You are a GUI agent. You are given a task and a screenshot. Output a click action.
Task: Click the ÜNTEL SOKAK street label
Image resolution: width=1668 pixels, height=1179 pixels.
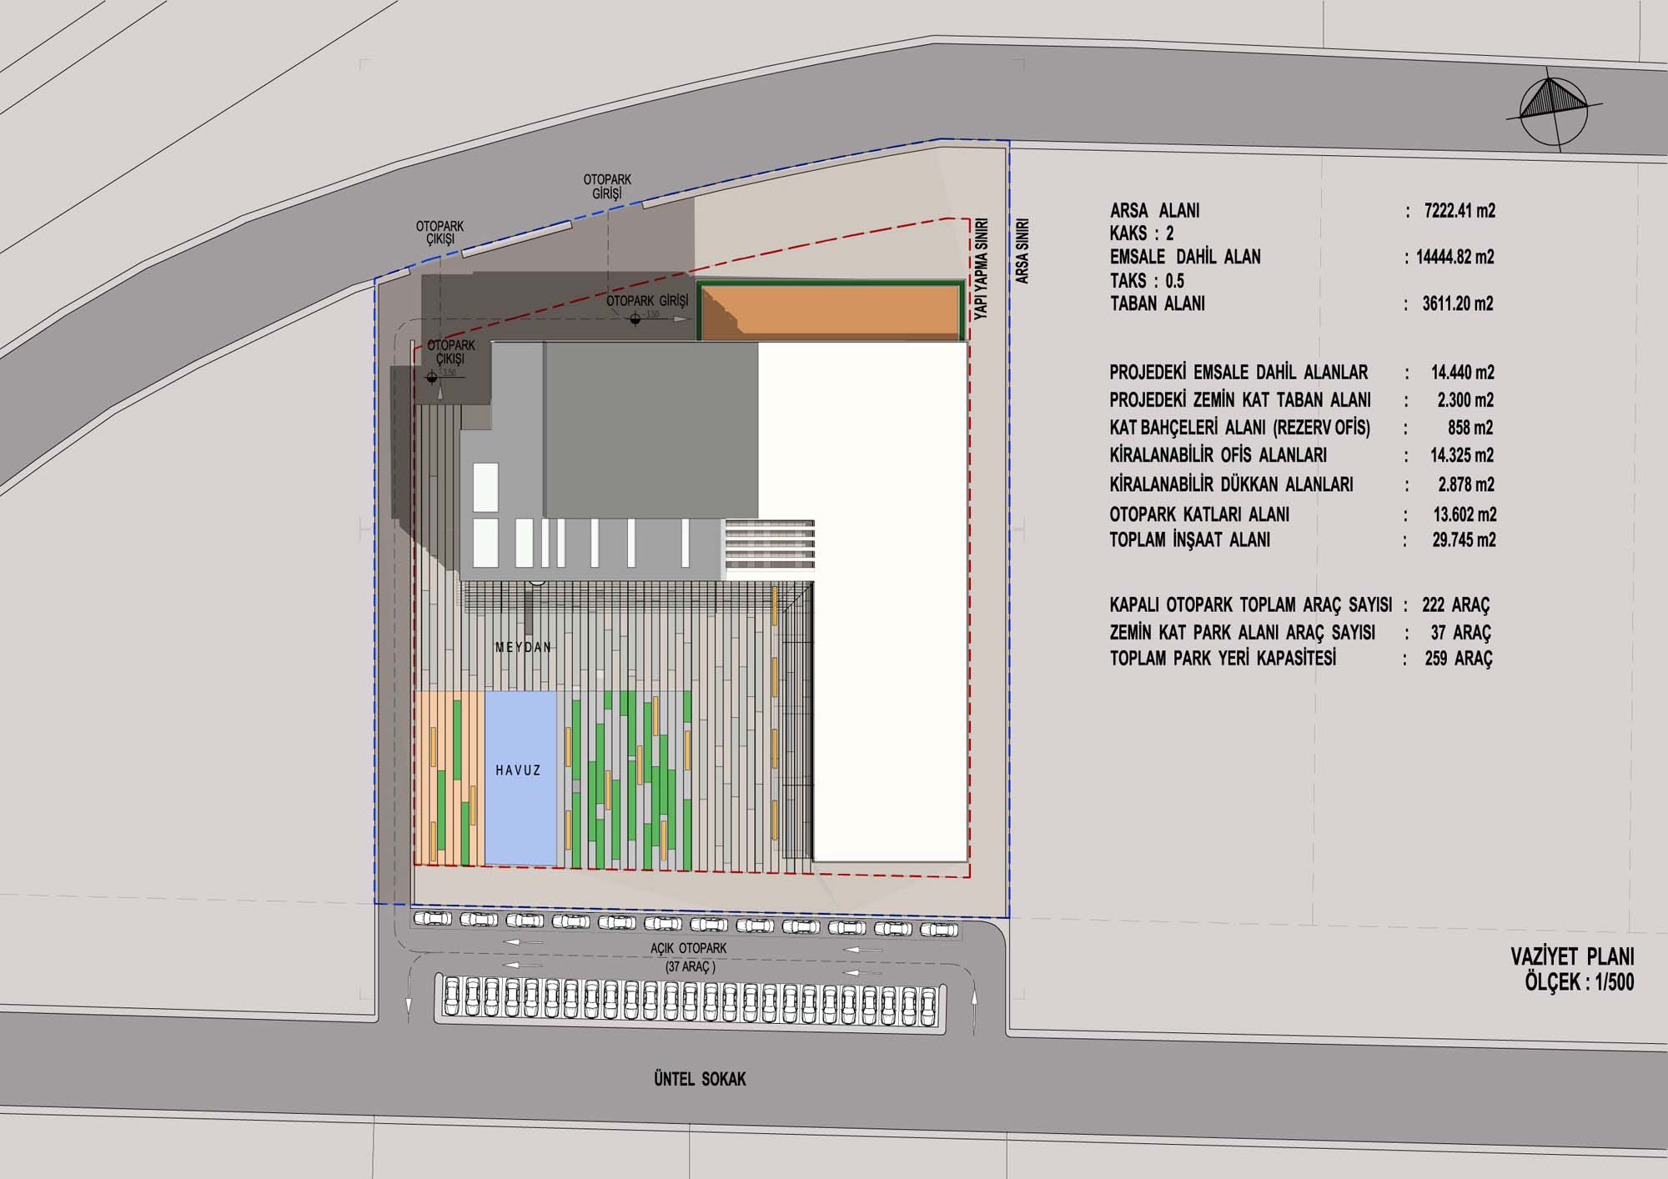pyautogui.click(x=700, y=1079)
